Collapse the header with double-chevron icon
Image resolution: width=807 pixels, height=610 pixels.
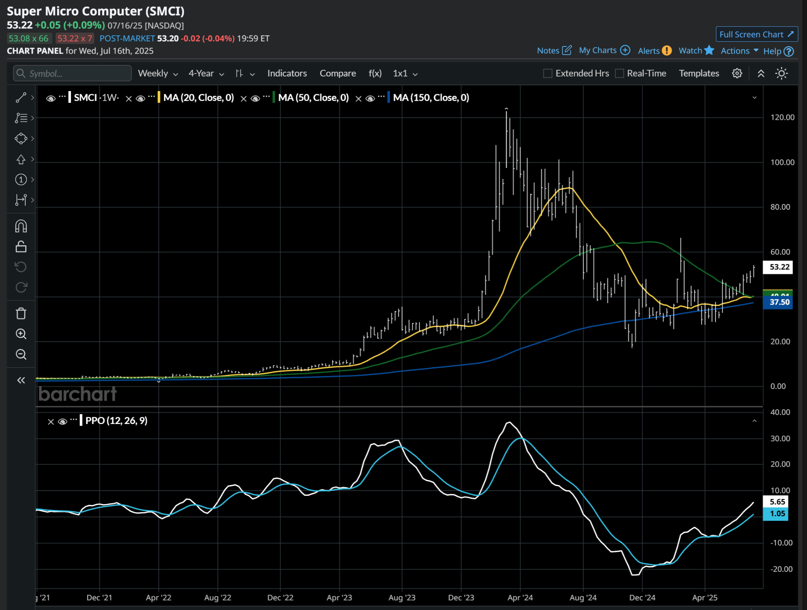tap(761, 73)
